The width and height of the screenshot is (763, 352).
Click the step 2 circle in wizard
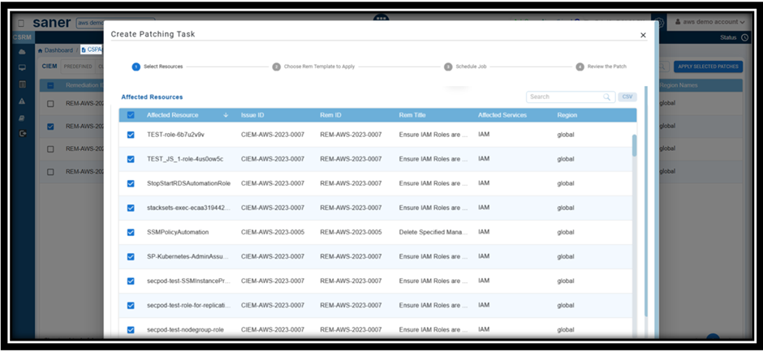[277, 67]
